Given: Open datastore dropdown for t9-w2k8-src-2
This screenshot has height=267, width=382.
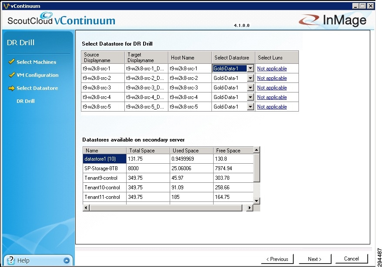Looking at the screenshot, I should click(x=250, y=78).
